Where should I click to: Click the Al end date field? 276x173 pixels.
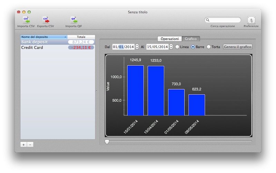(x=157, y=47)
